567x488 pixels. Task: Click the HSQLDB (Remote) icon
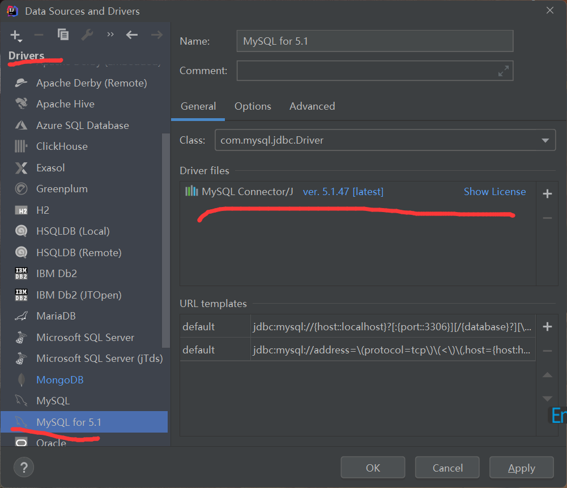21,252
